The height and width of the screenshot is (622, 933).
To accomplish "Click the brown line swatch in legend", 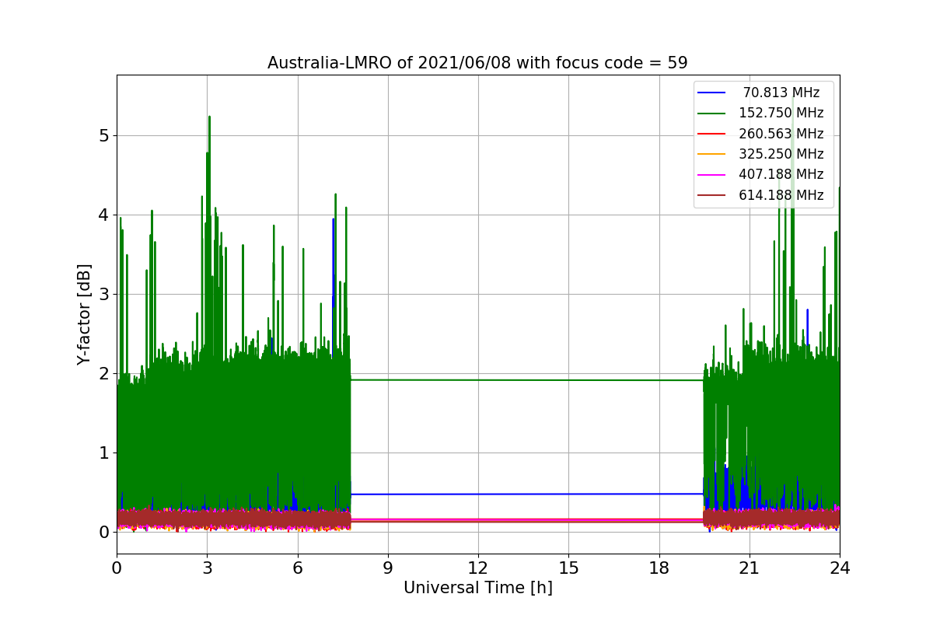I will (x=711, y=195).
